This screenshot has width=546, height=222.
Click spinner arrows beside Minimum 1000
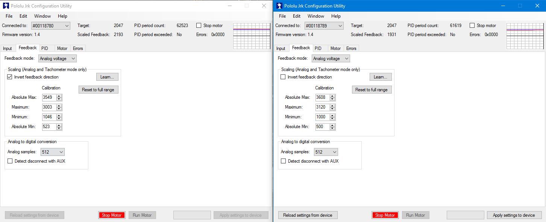(332, 117)
